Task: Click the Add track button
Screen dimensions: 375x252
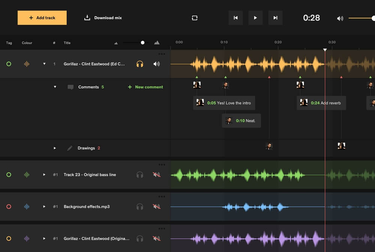Action: (42, 18)
